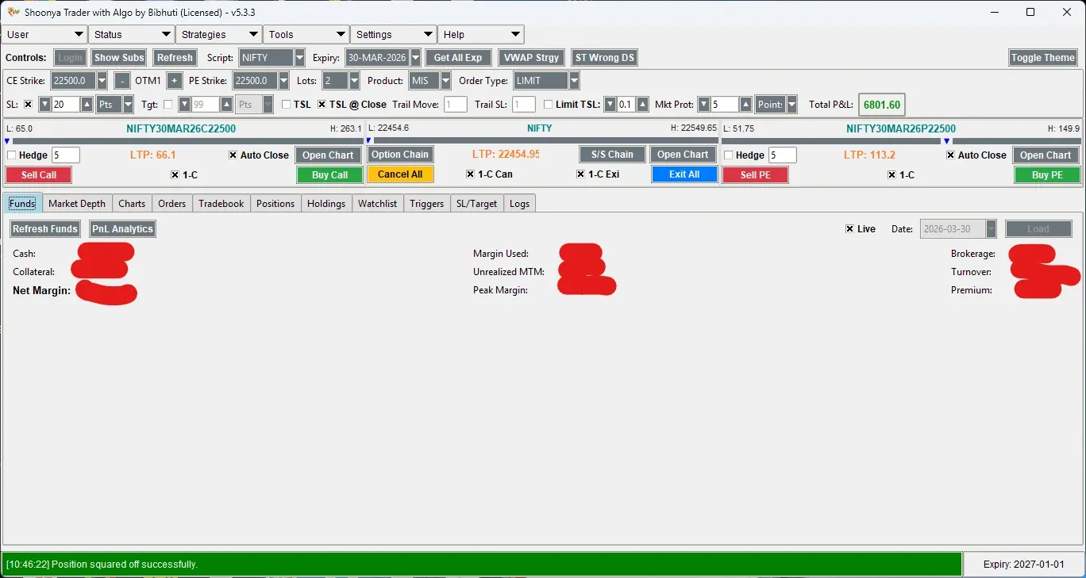The width and height of the screenshot is (1086, 578).
Task: Click the red Sell Call button
Action: pyautogui.click(x=39, y=175)
